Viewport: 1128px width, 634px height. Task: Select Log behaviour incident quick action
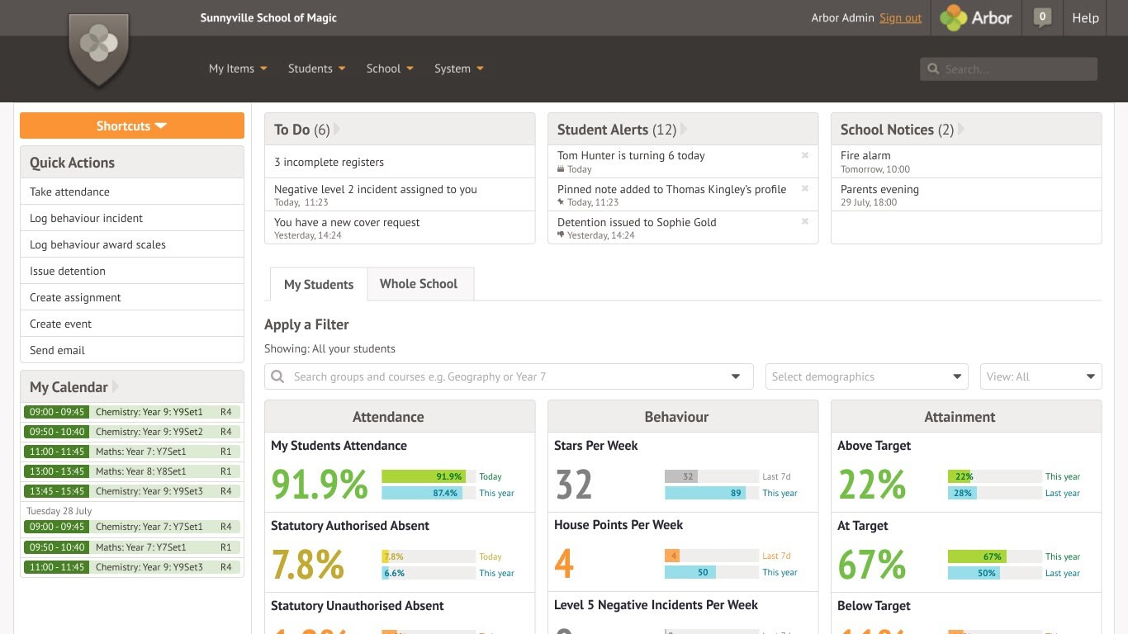pos(132,218)
